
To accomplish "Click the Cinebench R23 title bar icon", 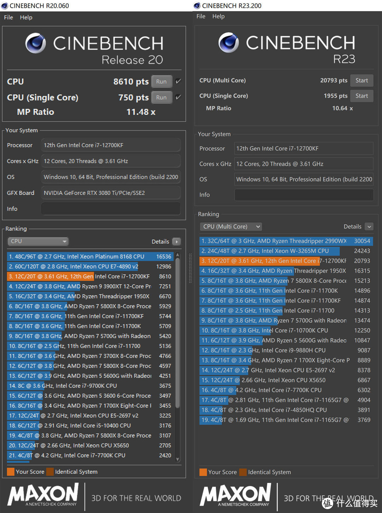I will click(197, 6).
